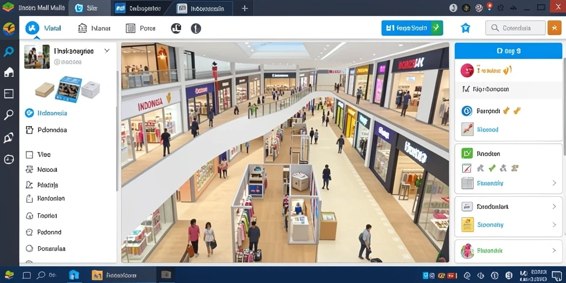Click the yellow note icon beside Stponeity
566x283 pixels.
467,224
